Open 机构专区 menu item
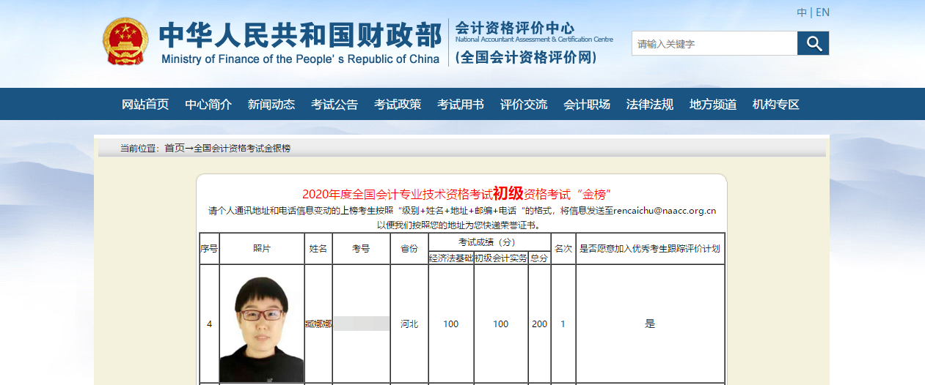The height and width of the screenshot is (385, 925). 776,105
